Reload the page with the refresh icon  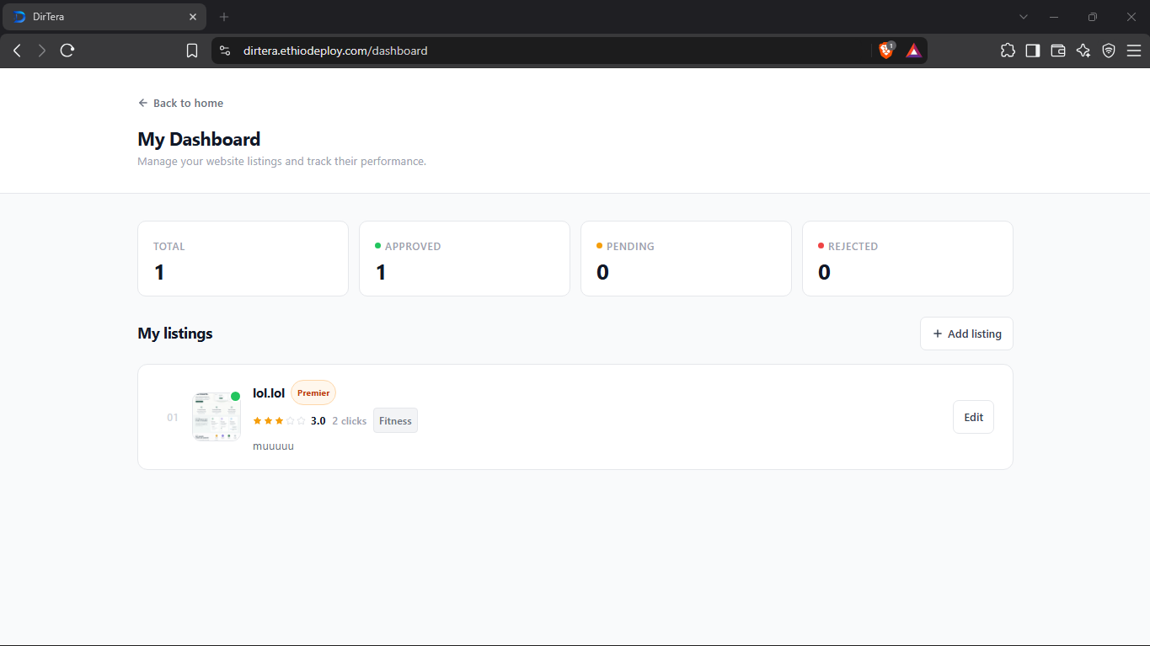67,51
